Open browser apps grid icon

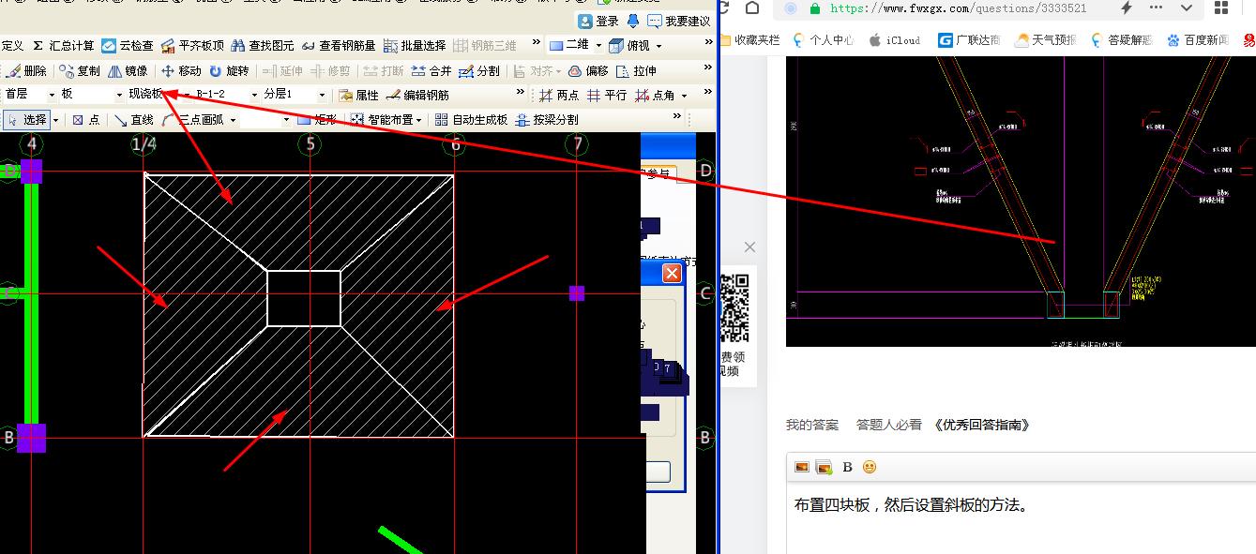pyautogui.click(x=1221, y=8)
